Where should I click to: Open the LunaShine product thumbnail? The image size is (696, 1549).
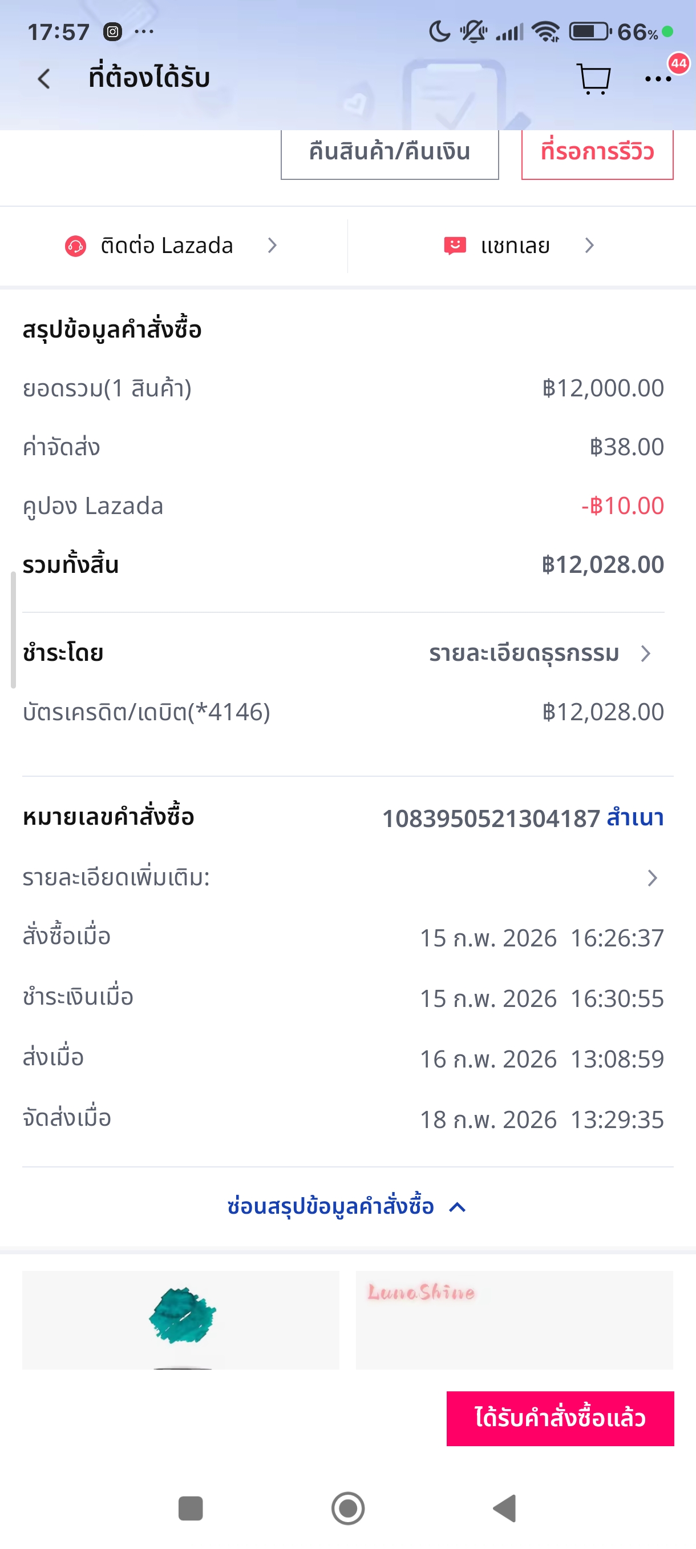tap(514, 1319)
